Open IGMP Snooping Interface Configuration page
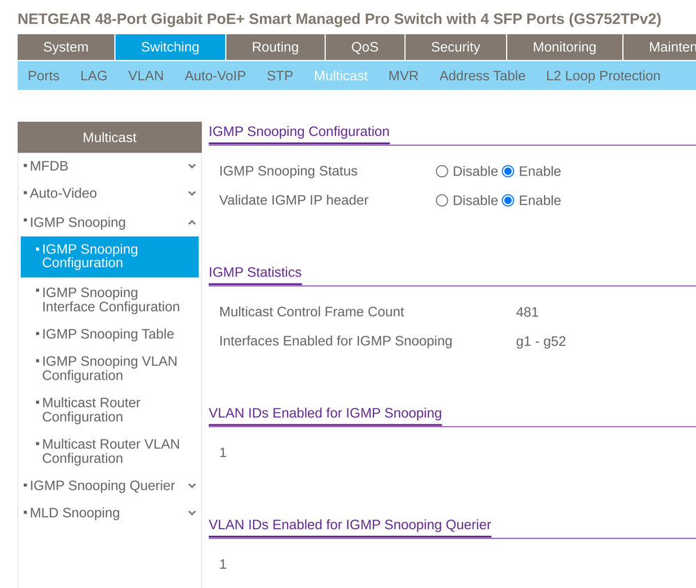Screen dimensions: 696x588 pos(110,300)
